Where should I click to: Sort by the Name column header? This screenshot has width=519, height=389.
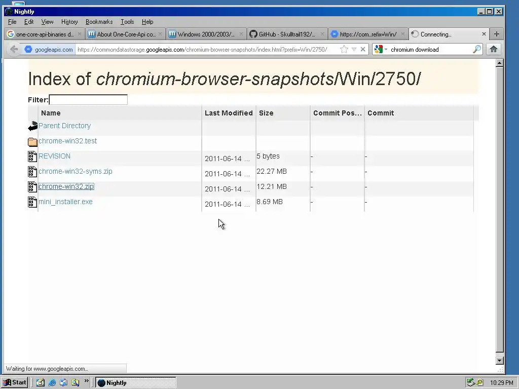tap(120, 113)
